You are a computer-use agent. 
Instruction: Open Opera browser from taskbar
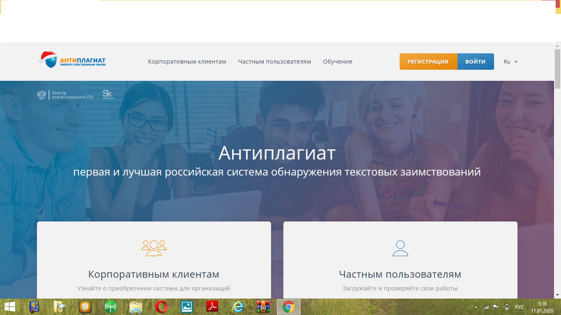click(x=161, y=307)
